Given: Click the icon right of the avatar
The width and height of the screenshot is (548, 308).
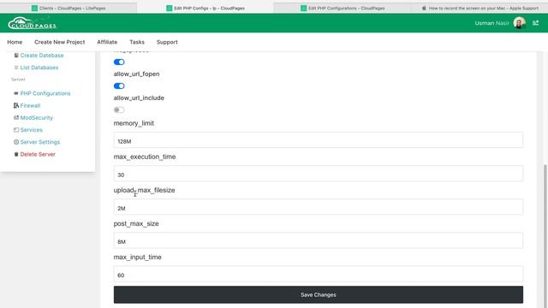Looking at the screenshot, I should point(535,23).
